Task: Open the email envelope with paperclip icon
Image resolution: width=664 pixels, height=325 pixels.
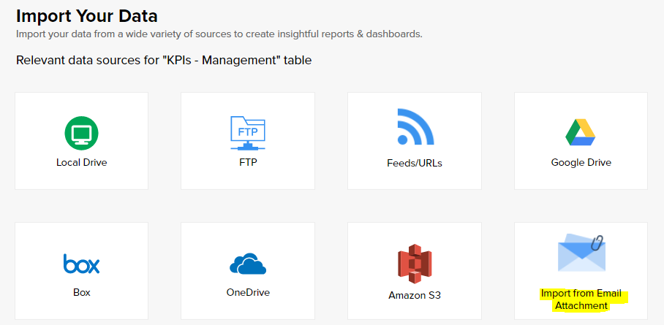Action: click(x=581, y=253)
